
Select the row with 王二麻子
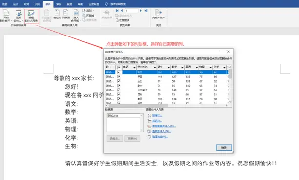coord(167,90)
